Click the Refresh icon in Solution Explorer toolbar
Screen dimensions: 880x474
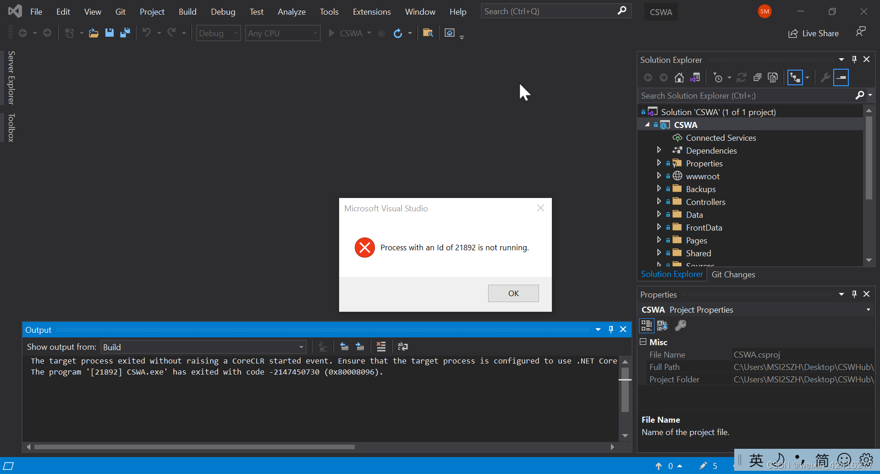point(742,77)
